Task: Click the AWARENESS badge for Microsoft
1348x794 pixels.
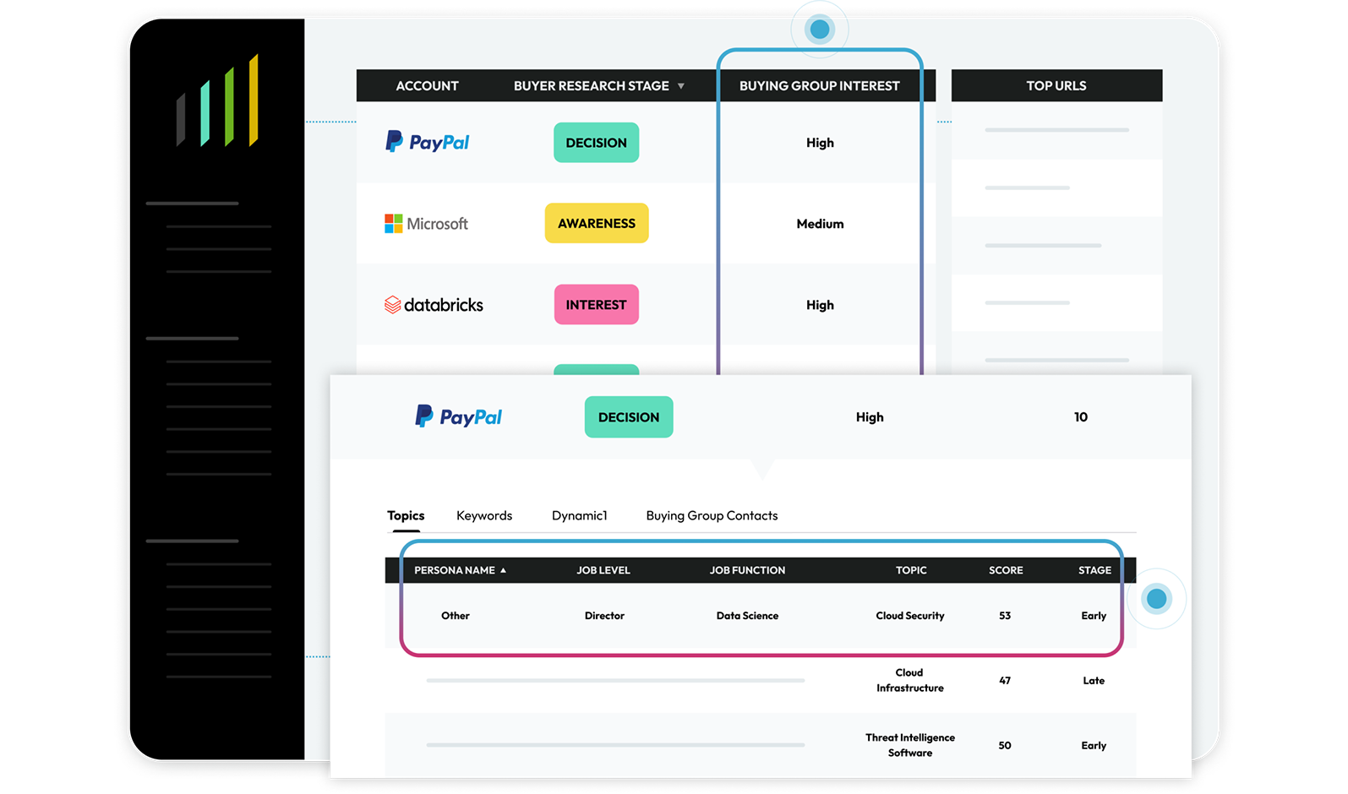Action: tap(597, 223)
